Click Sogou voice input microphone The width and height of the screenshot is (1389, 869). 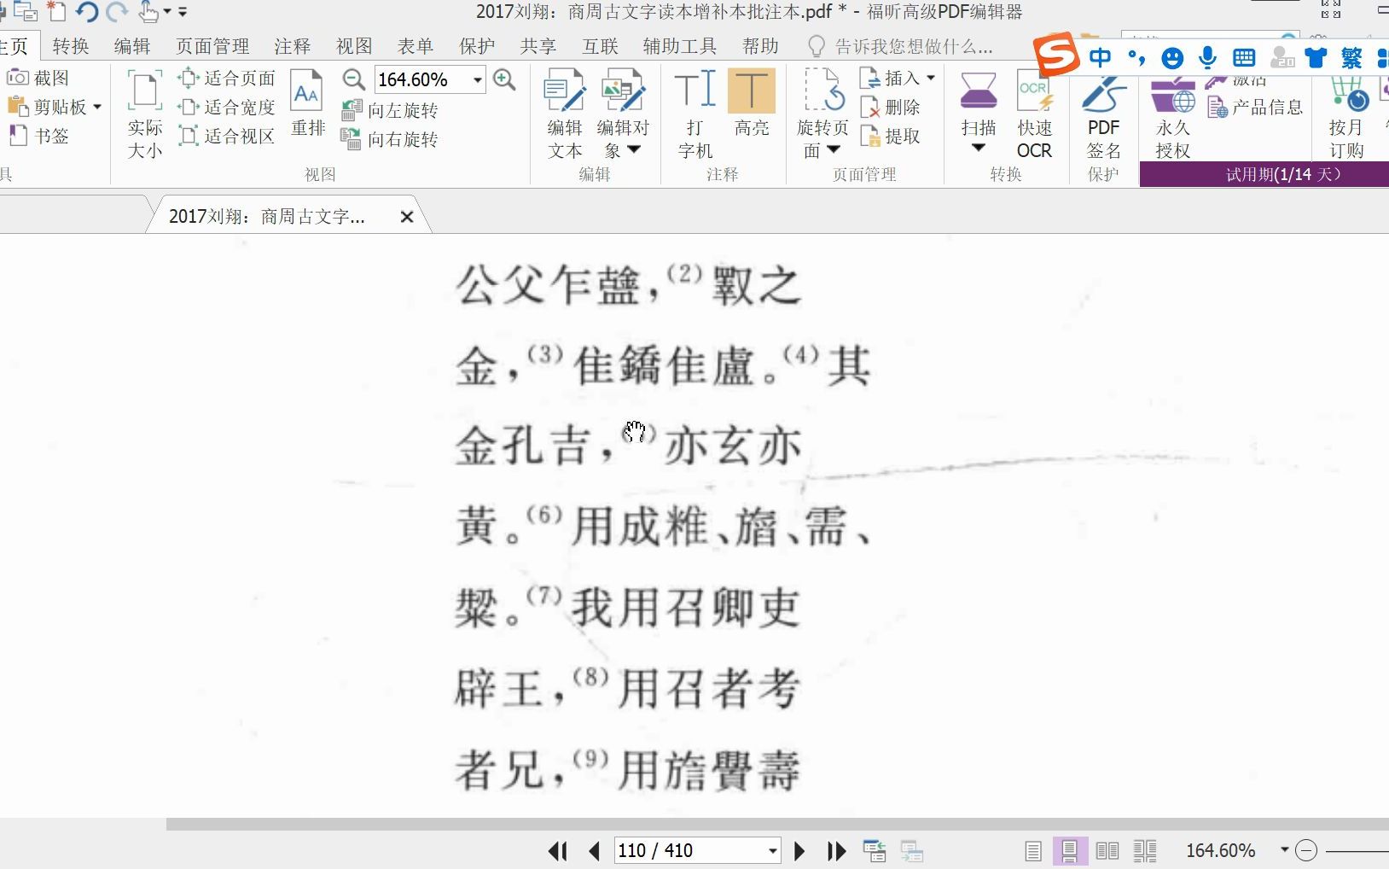click(1207, 58)
